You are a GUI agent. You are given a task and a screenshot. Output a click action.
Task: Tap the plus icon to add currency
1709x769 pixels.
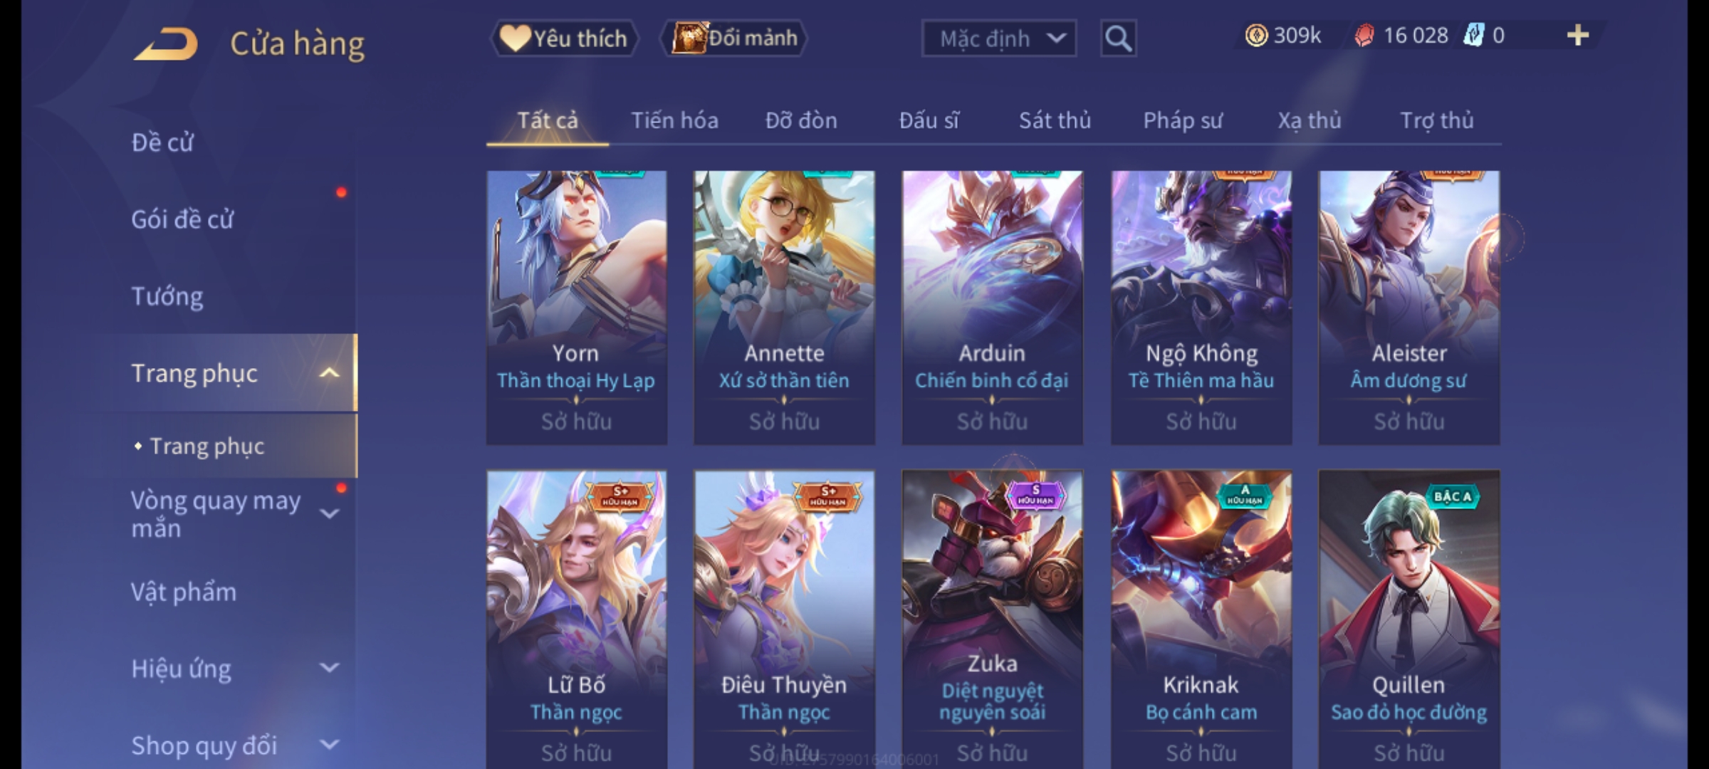pyautogui.click(x=1578, y=36)
